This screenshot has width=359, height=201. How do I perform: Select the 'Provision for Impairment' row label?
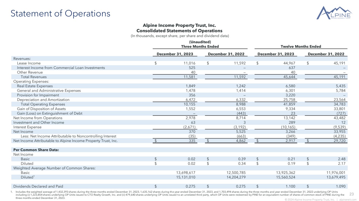point(38,95)
